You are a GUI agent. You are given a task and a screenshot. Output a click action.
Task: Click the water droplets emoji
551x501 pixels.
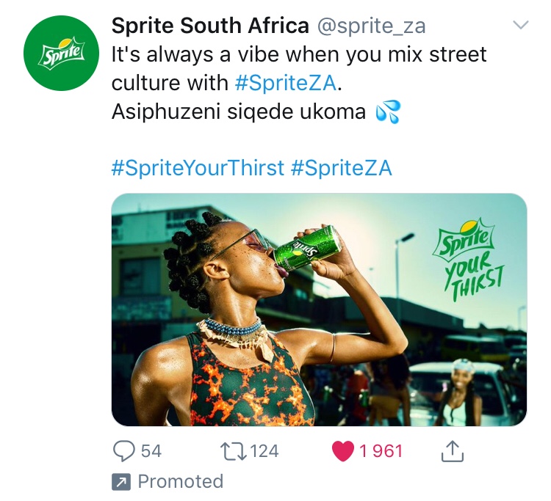387,112
